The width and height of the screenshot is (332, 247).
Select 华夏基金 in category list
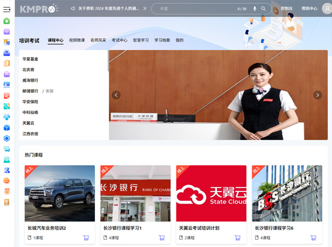tap(31, 59)
